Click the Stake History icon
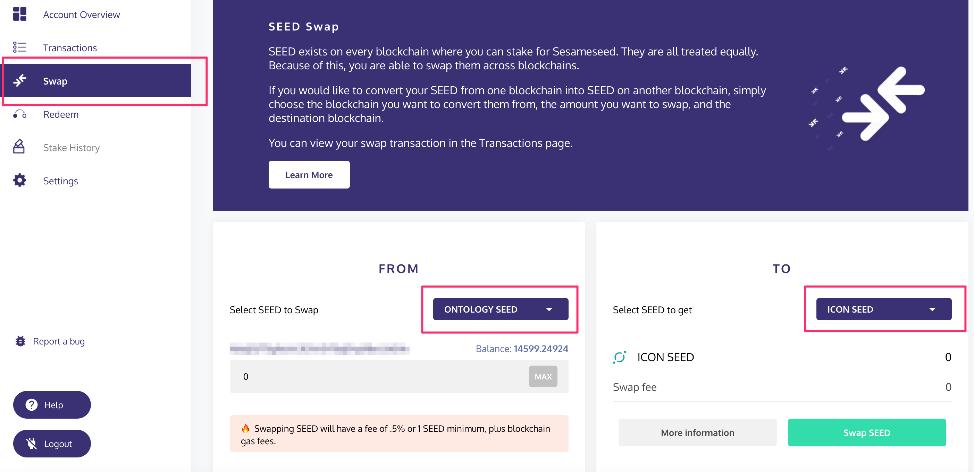 [19, 147]
